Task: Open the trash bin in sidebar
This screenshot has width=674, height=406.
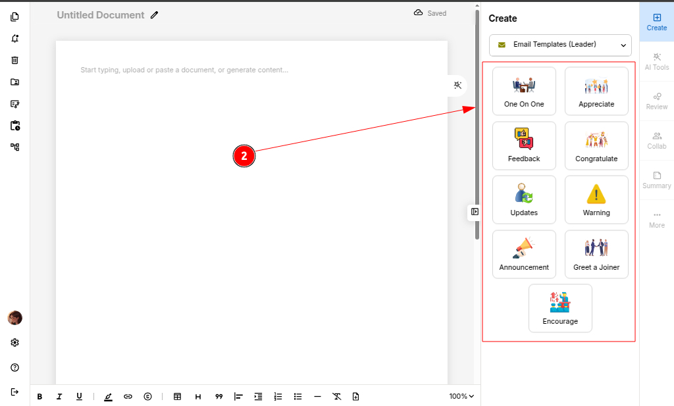Action: pyautogui.click(x=14, y=60)
